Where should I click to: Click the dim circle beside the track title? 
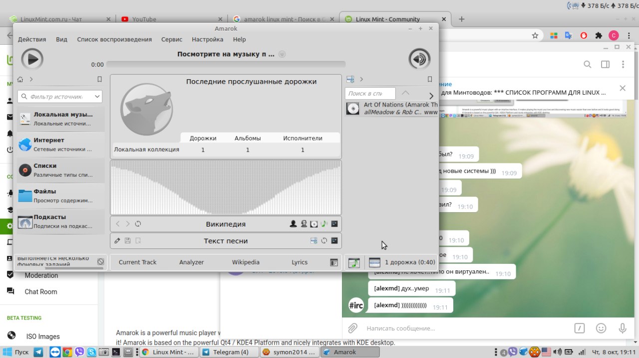pyautogui.click(x=282, y=54)
